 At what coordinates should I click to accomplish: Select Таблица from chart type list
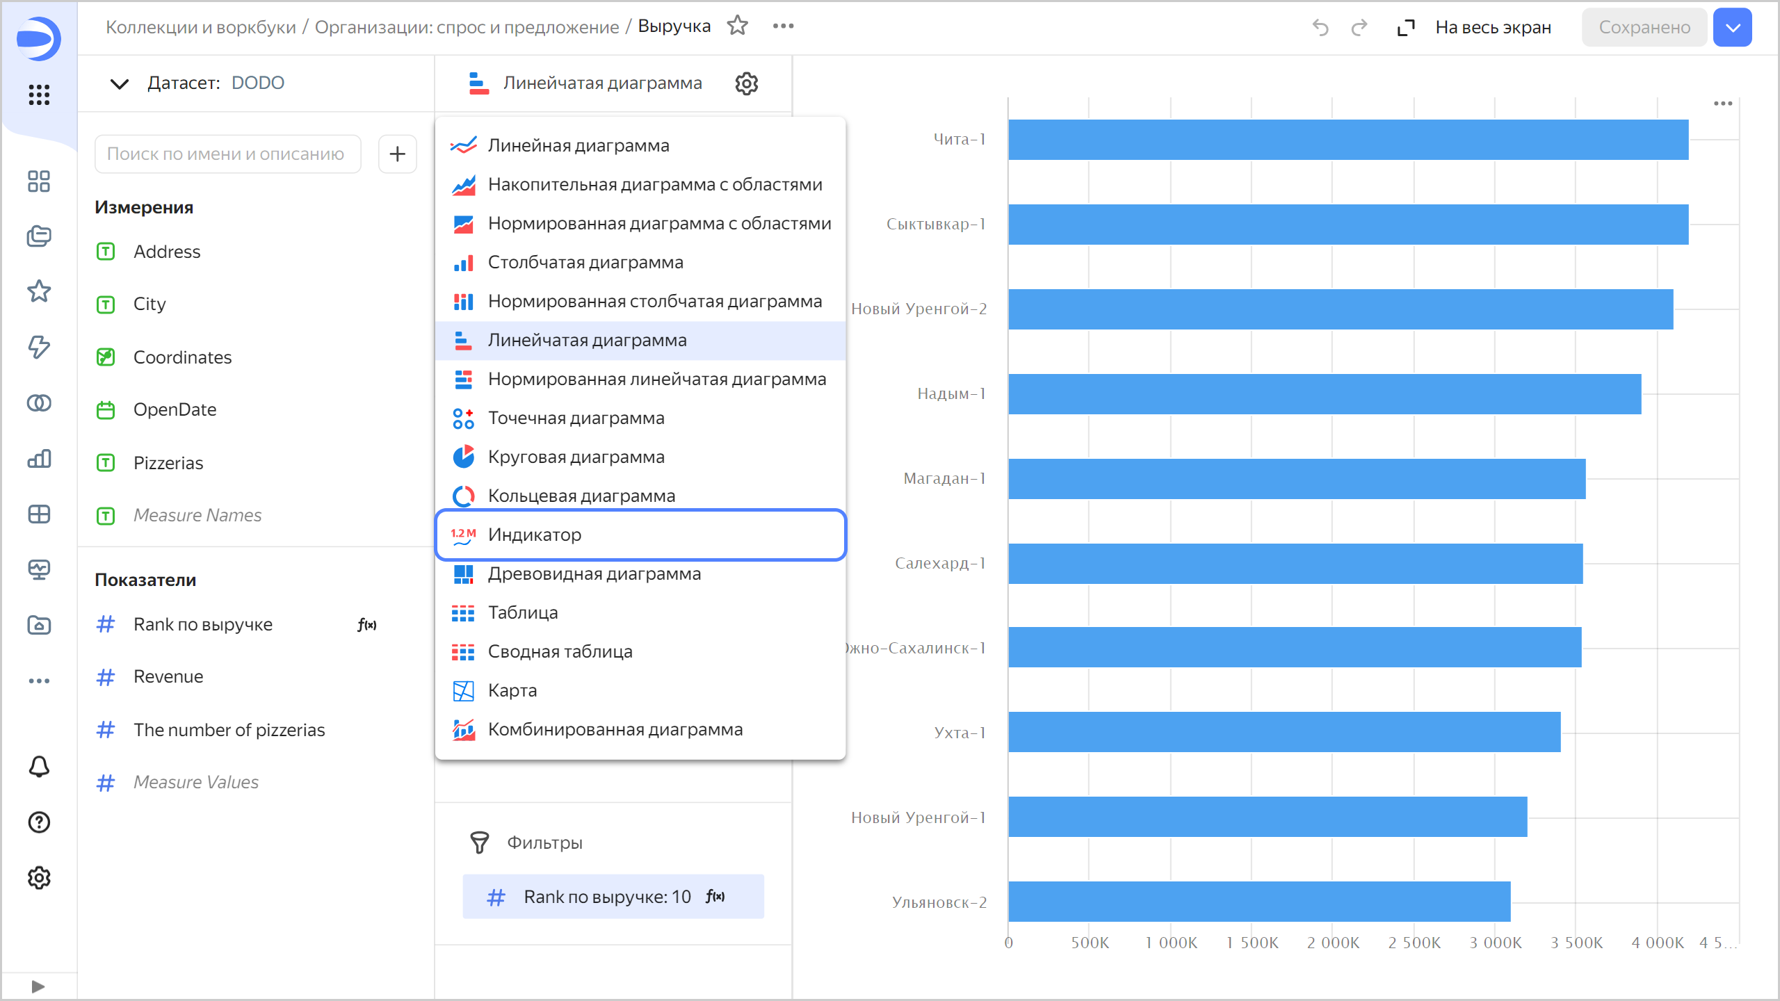pyautogui.click(x=524, y=612)
